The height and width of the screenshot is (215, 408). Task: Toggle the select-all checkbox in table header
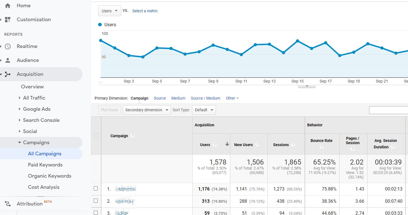tap(96, 136)
